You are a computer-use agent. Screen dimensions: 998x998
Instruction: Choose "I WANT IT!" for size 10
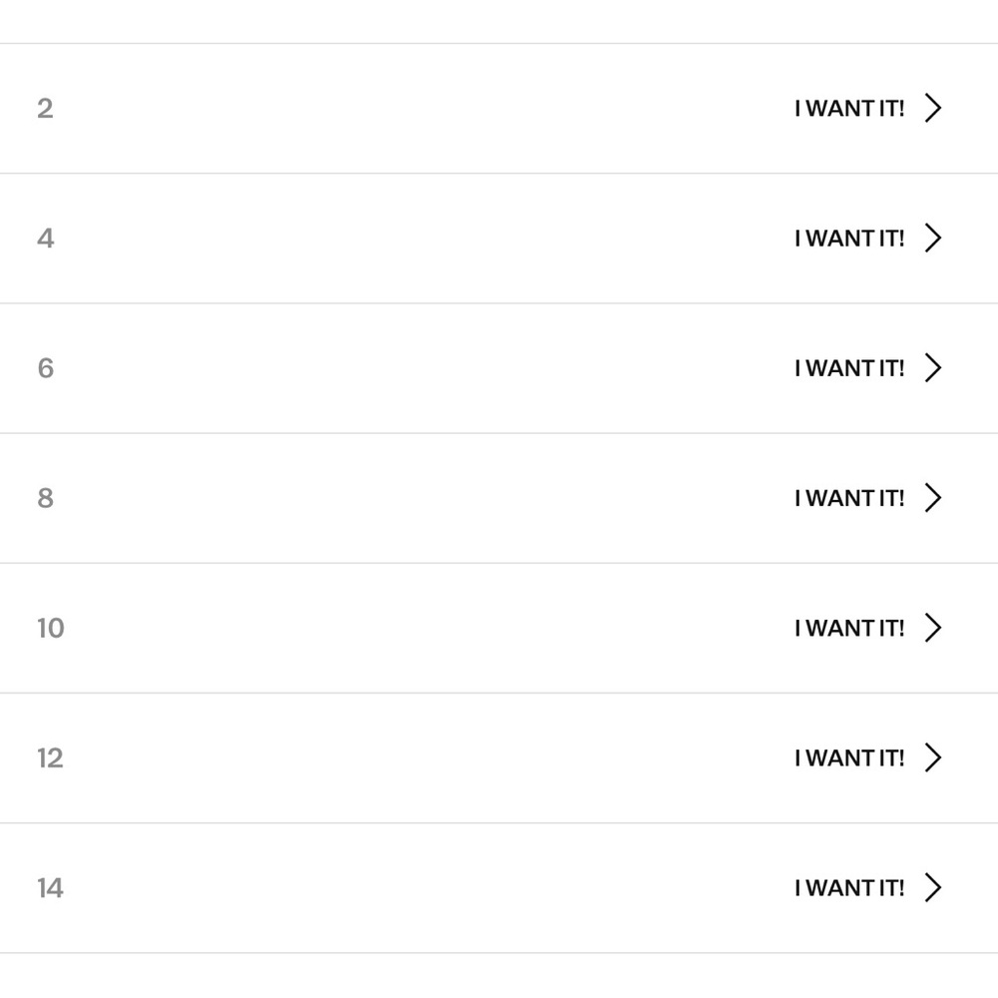[849, 628]
